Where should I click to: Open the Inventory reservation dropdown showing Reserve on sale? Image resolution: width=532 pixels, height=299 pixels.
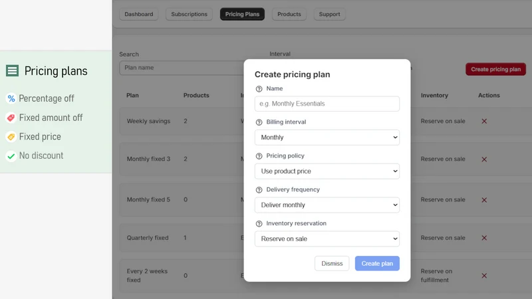point(327,239)
